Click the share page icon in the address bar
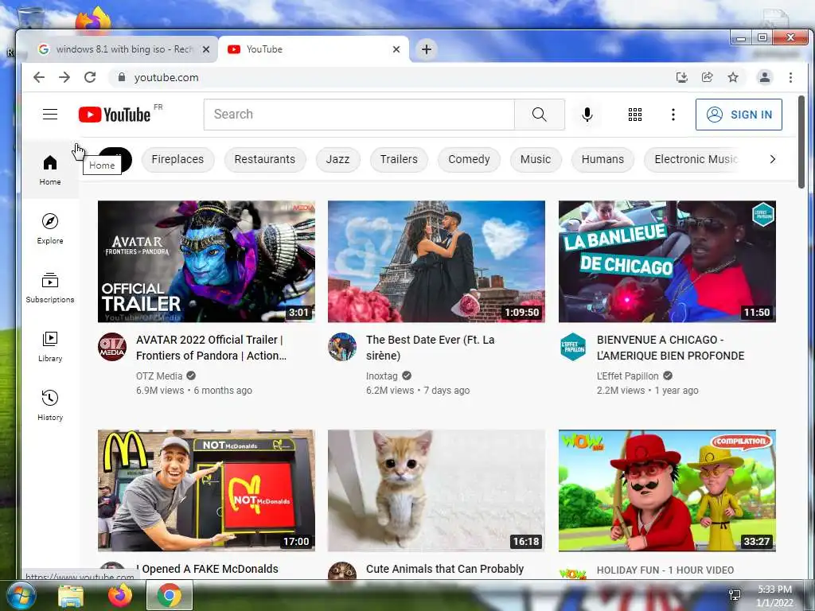Screen dimensions: 815x611 [x=707, y=77]
